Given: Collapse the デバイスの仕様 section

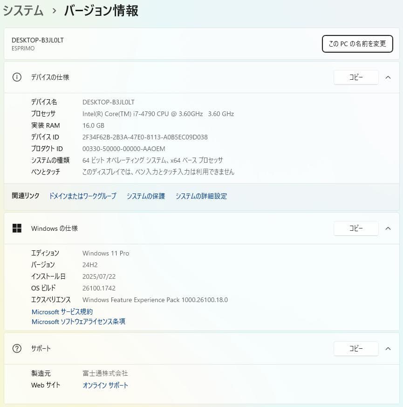Looking at the screenshot, I should click(x=388, y=77).
